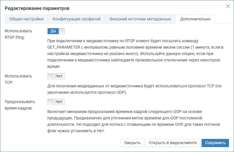Click the Предсказывать время кадров label

[x=20, y=105]
